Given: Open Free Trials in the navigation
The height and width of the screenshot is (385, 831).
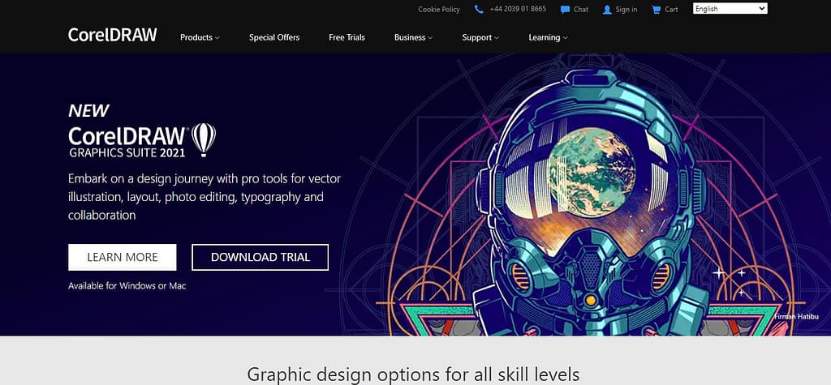Looking at the screenshot, I should [x=347, y=37].
